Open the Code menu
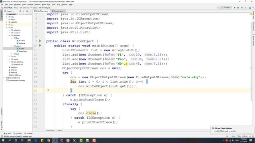This screenshot has width=255, height=143. point(24,4)
